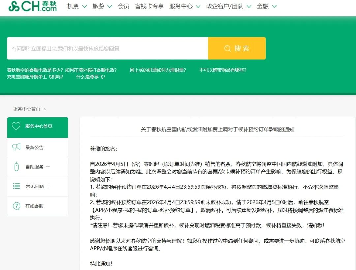
Task: Click the magnifier icon in search button
Action: (x=227, y=49)
